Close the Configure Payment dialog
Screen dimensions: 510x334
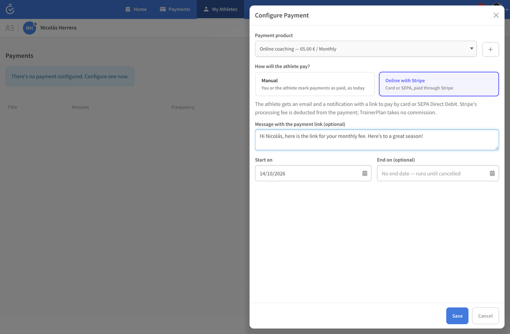point(496,15)
